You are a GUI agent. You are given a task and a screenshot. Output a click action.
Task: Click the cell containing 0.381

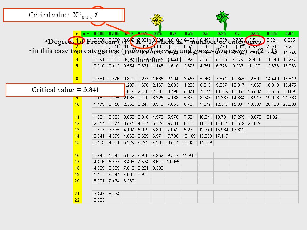click(x=99, y=79)
